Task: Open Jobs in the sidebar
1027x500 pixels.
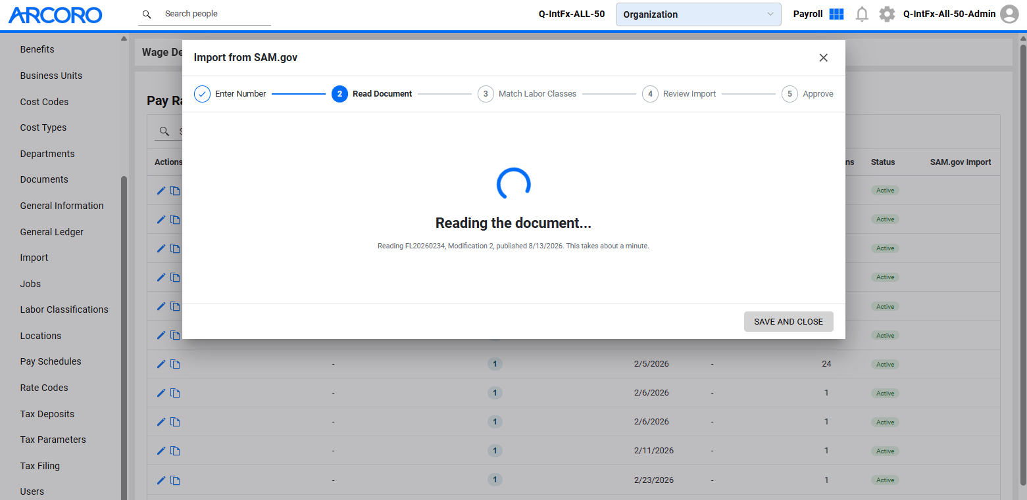Action: coord(30,284)
